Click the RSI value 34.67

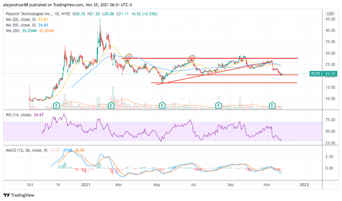point(39,115)
